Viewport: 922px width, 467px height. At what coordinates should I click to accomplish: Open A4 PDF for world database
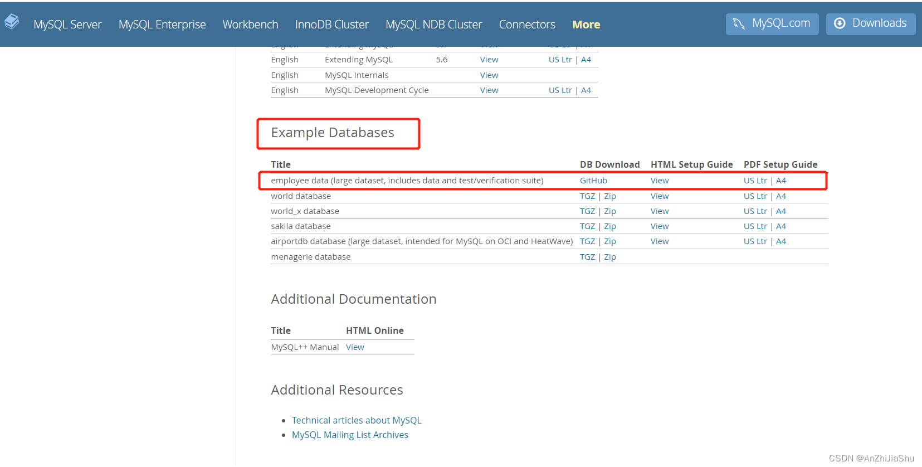point(781,196)
